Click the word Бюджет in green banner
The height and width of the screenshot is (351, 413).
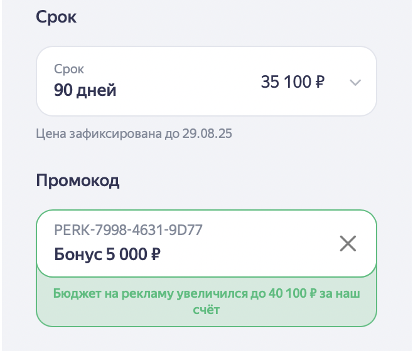77,293
